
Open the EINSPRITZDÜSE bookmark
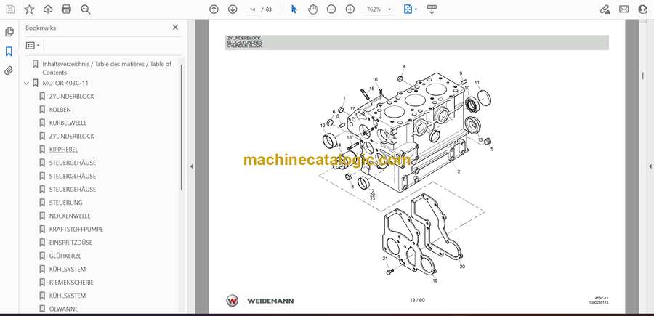click(71, 242)
